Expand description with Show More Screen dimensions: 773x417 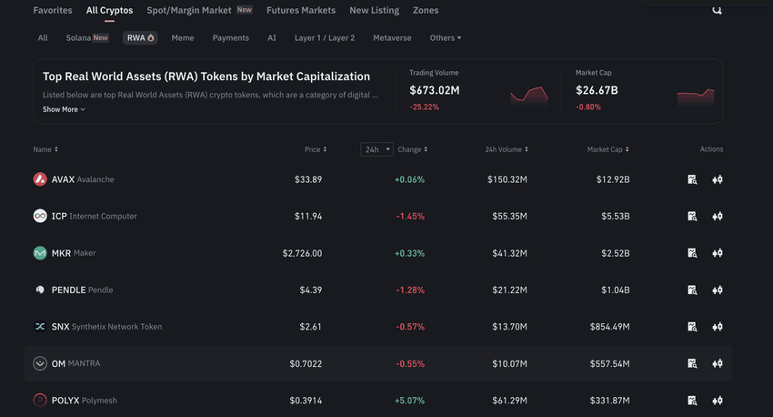tap(64, 109)
